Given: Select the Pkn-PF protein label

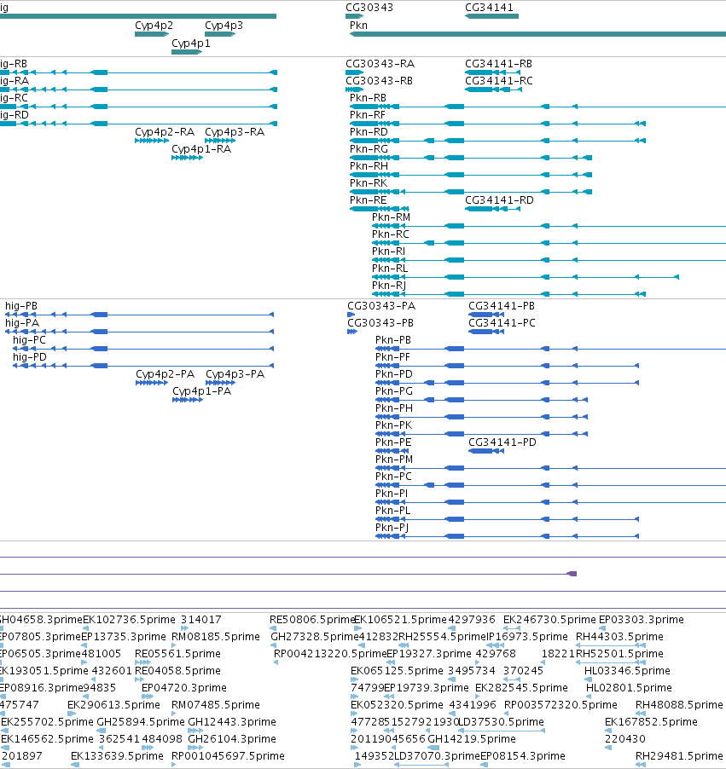Looking at the screenshot, I should (x=392, y=357).
